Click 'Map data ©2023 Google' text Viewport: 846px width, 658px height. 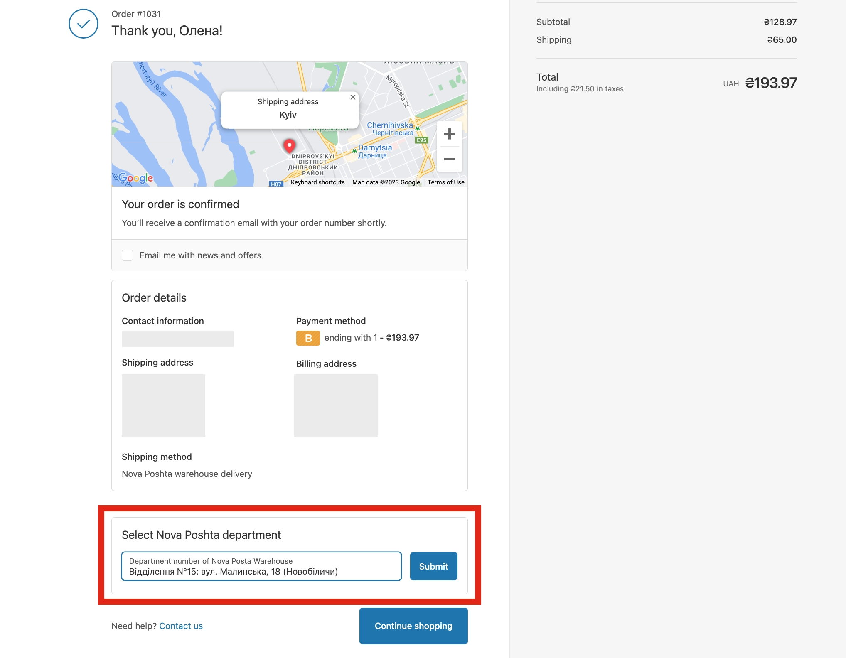pyautogui.click(x=386, y=182)
